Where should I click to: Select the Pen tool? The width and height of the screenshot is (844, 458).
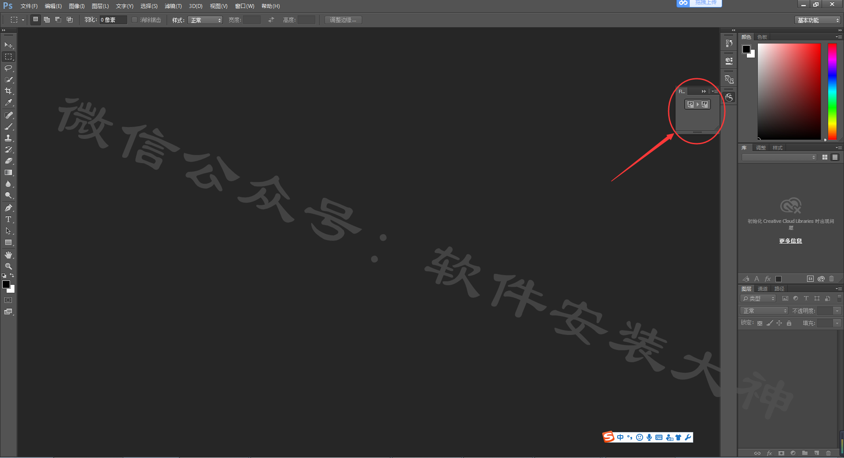[x=8, y=208]
